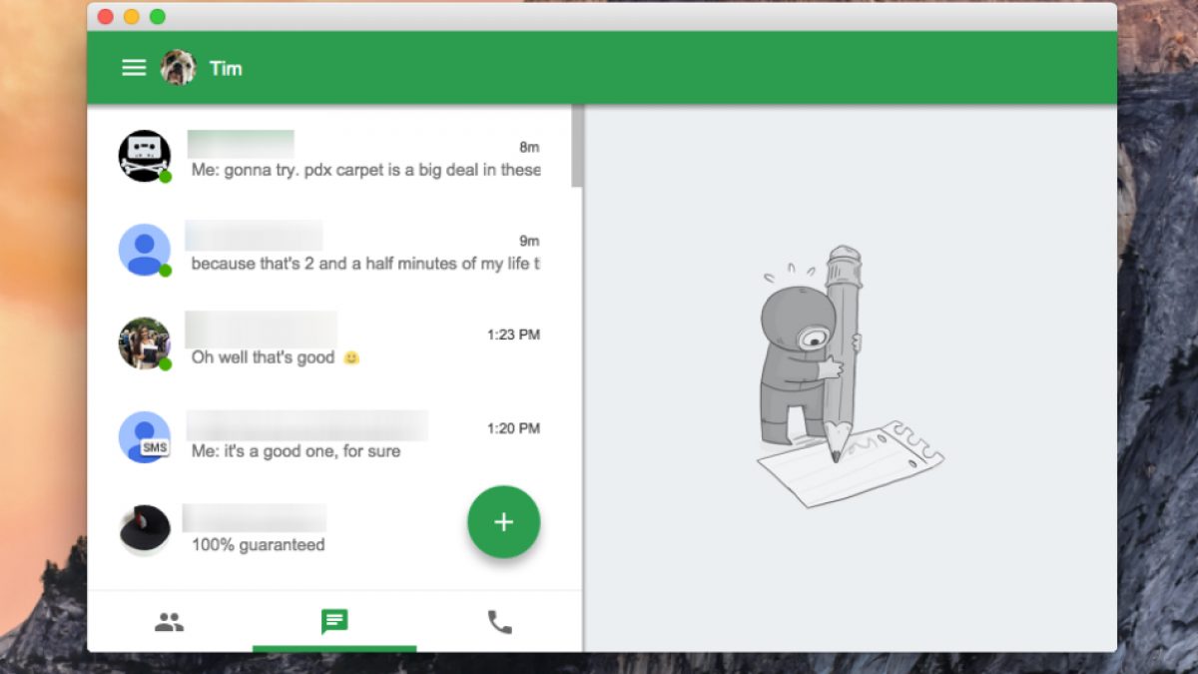Viewport: 1198px width, 674px height.
Task: Click the pencil-writing illustration
Action: 837,379
